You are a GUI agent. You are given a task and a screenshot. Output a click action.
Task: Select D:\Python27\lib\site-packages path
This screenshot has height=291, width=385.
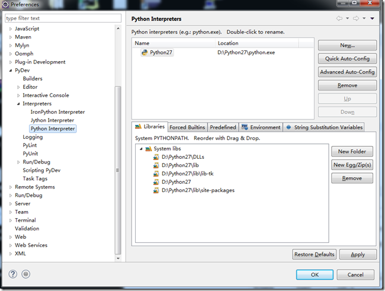tap(198, 190)
